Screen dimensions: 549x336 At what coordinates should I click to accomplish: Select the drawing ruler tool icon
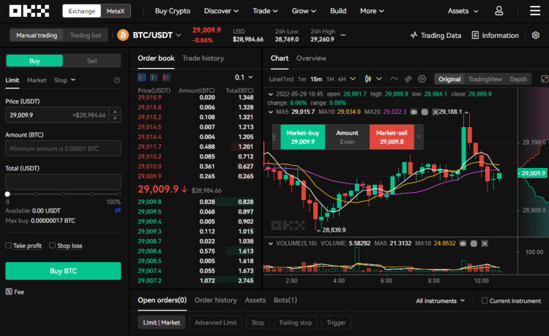pyautogui.click(x=408, y=79)
